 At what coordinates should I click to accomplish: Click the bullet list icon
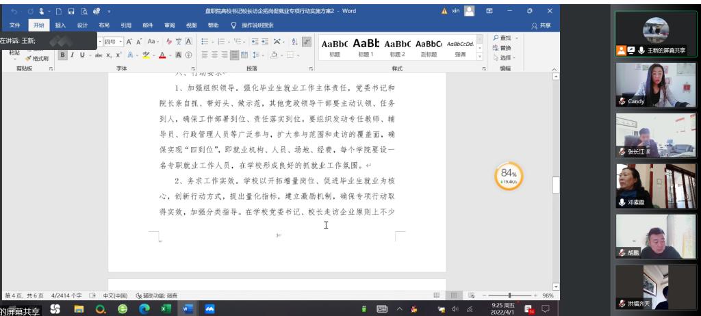coord(205,41)
